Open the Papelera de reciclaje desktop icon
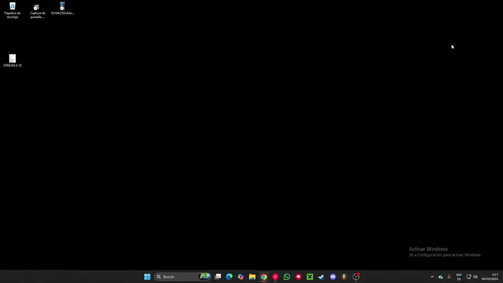The width and height of the screenshot is (503, 283). (x=13, y=11)
